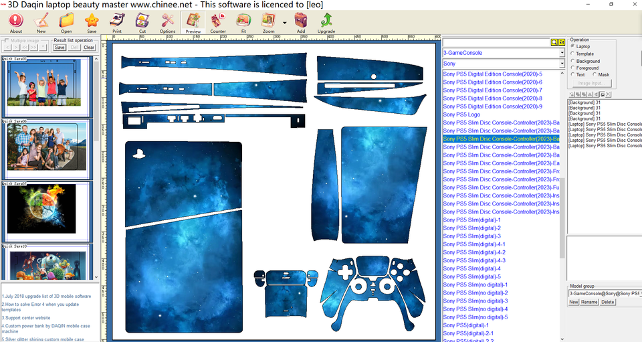Image resolution: width=642 pixels, height=342 pixels.
Task: Toggle the Preview toolbar button
Action: pyautogui.click(x=193, y=23)
